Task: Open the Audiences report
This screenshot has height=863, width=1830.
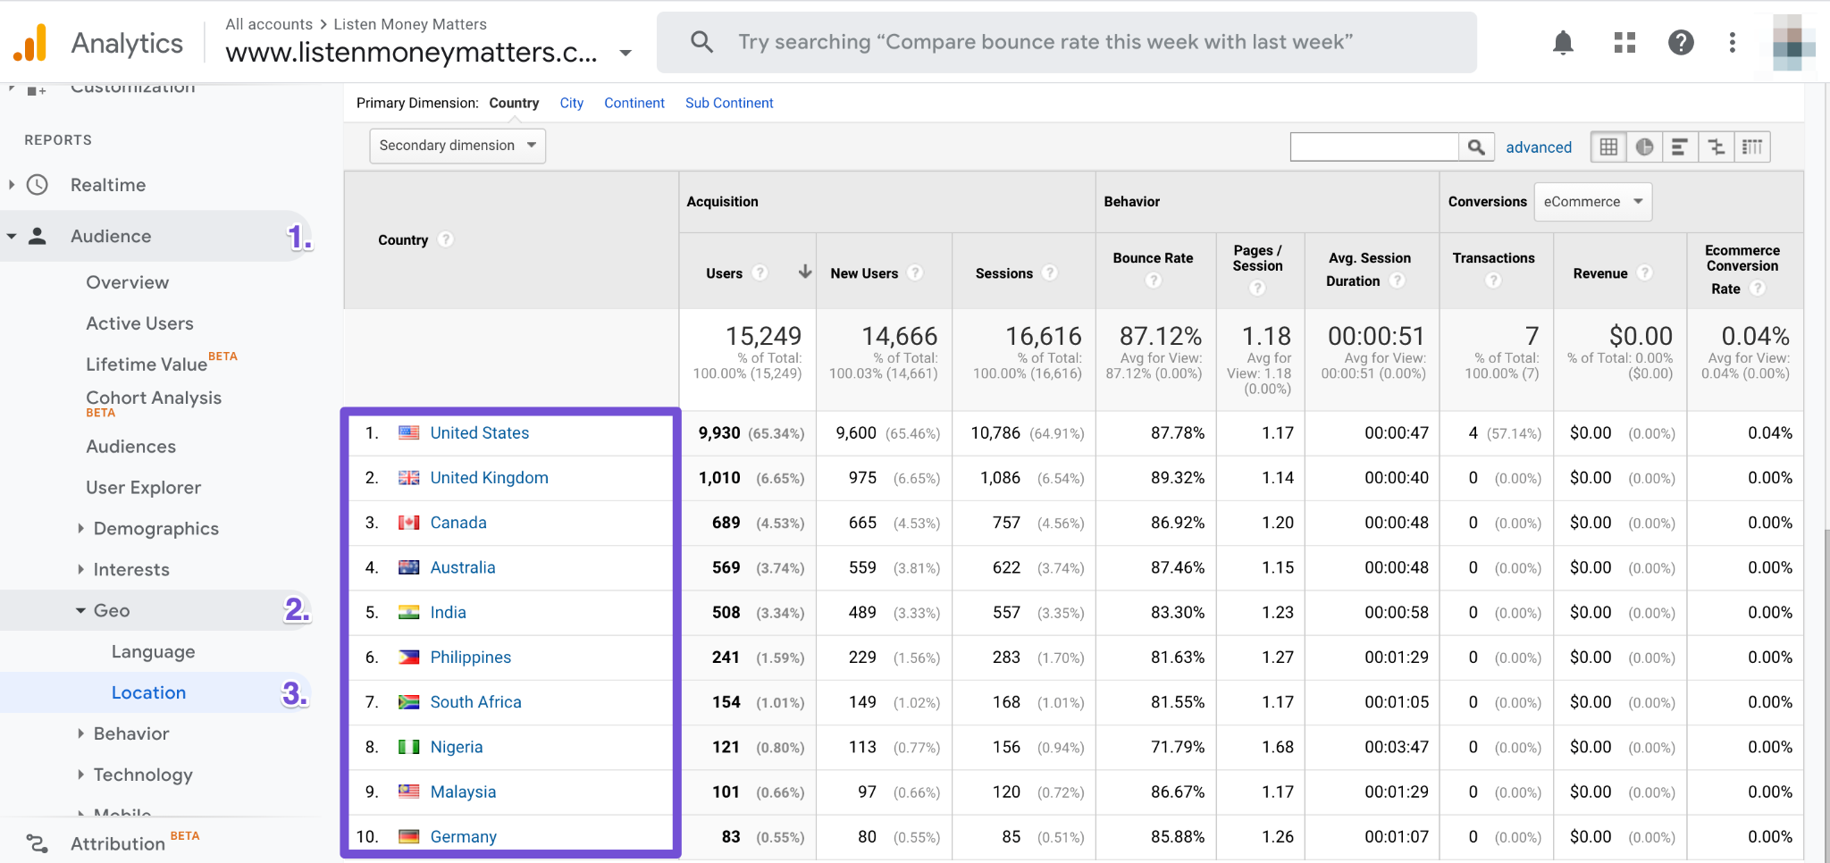Action: [x=131, y=447]
